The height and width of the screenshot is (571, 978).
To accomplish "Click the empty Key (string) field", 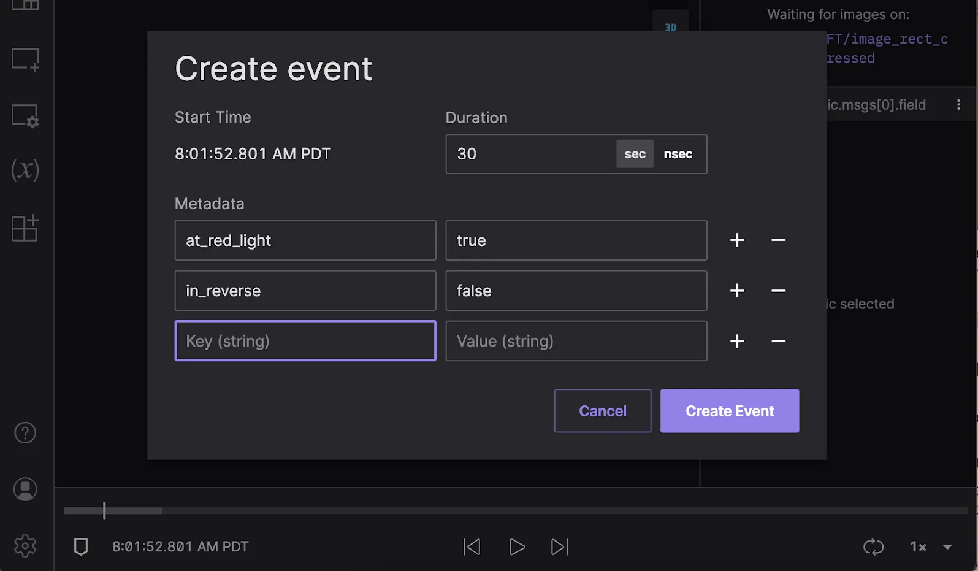I will coord(305,341).
